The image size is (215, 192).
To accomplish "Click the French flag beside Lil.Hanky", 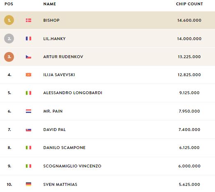I will pyautogui.click(x=29, y=38).
